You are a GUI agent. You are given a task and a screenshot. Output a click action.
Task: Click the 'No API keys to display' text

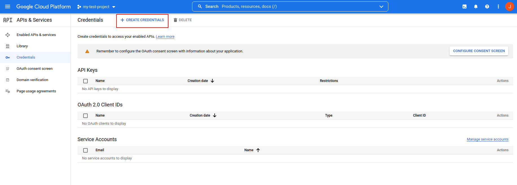point(100,89)
